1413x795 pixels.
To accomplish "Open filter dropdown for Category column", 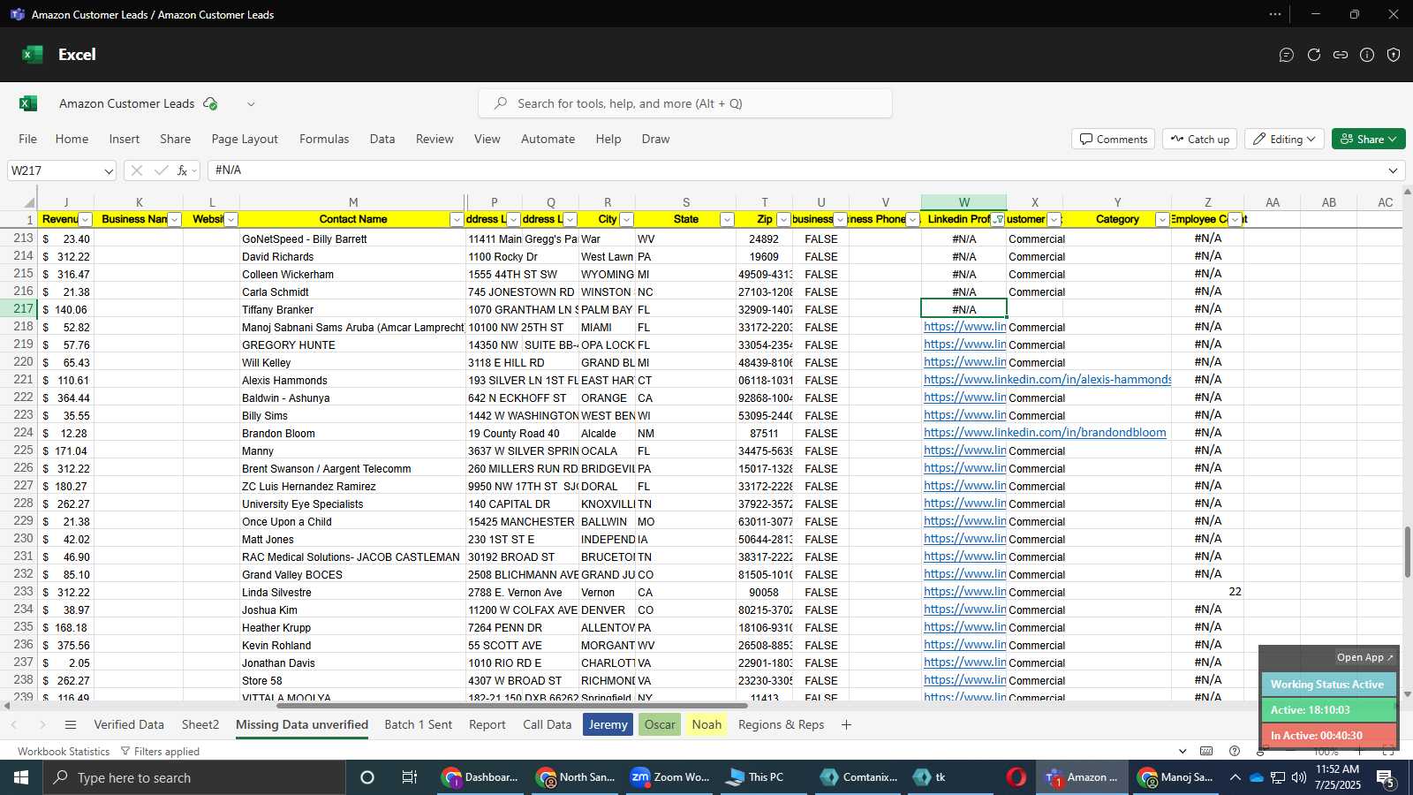I will pos(1162,220).
